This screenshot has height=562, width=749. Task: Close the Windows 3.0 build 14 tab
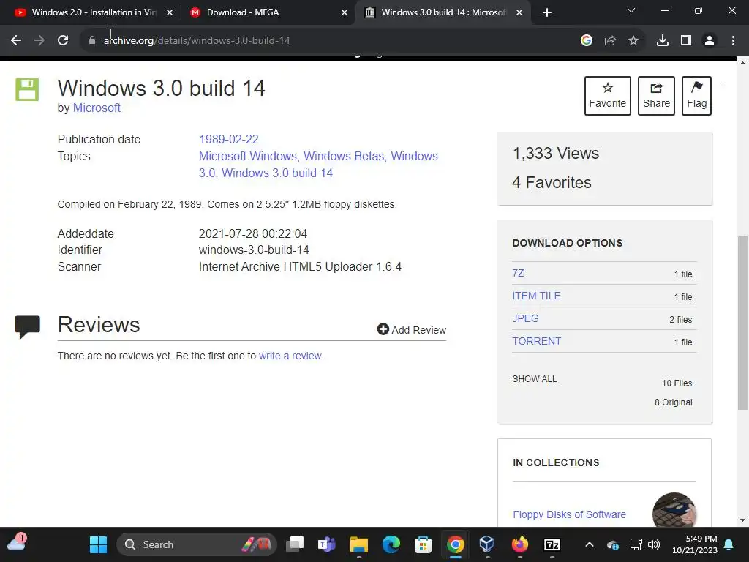[x=519, y=12]
